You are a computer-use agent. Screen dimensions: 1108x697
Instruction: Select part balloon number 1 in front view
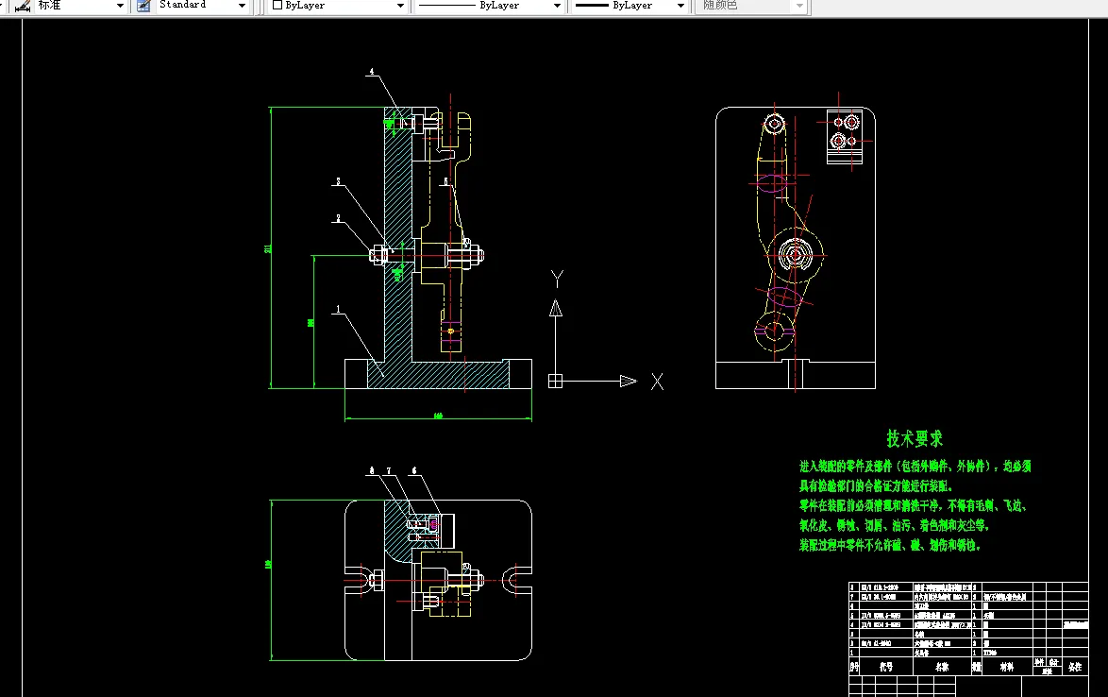[x=338, y=309]
